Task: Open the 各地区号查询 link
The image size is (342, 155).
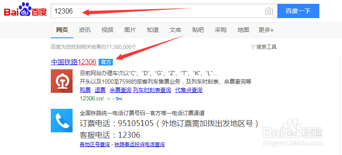Action: coord(95,144)
